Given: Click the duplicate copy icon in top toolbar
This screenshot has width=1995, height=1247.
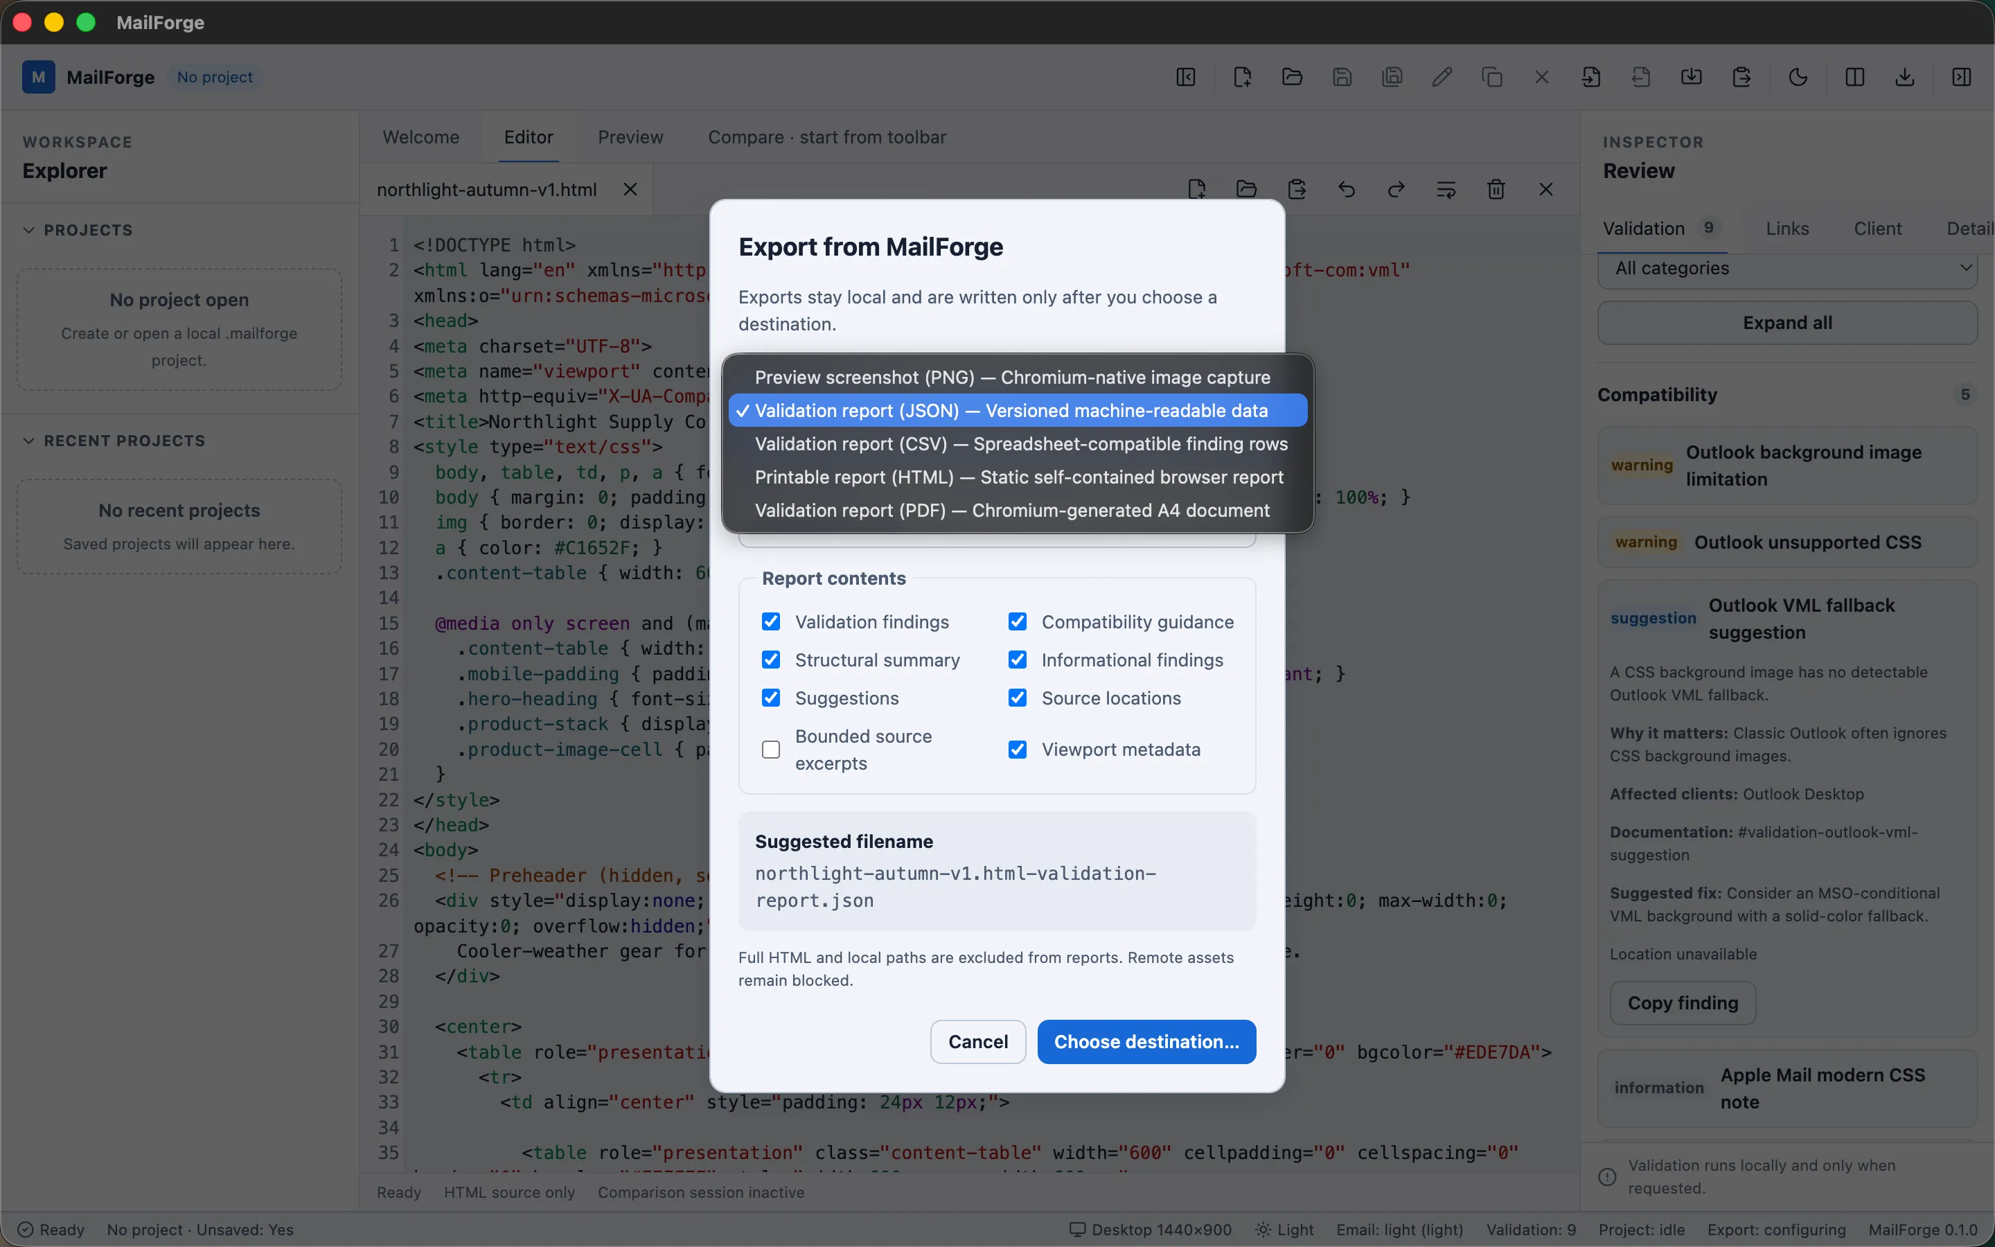Looking at the screenshot, I should 1492,78.
